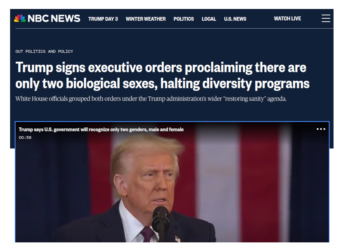This screenshot has width=344, height=245.
Task: Open the LOCAL news section
Action: click(x=209, y=19)
